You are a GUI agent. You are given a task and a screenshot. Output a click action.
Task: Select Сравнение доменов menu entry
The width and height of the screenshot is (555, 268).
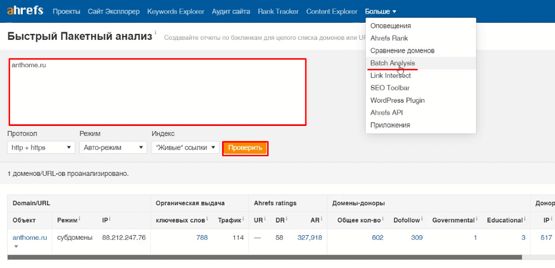click(x=421, y=50)
